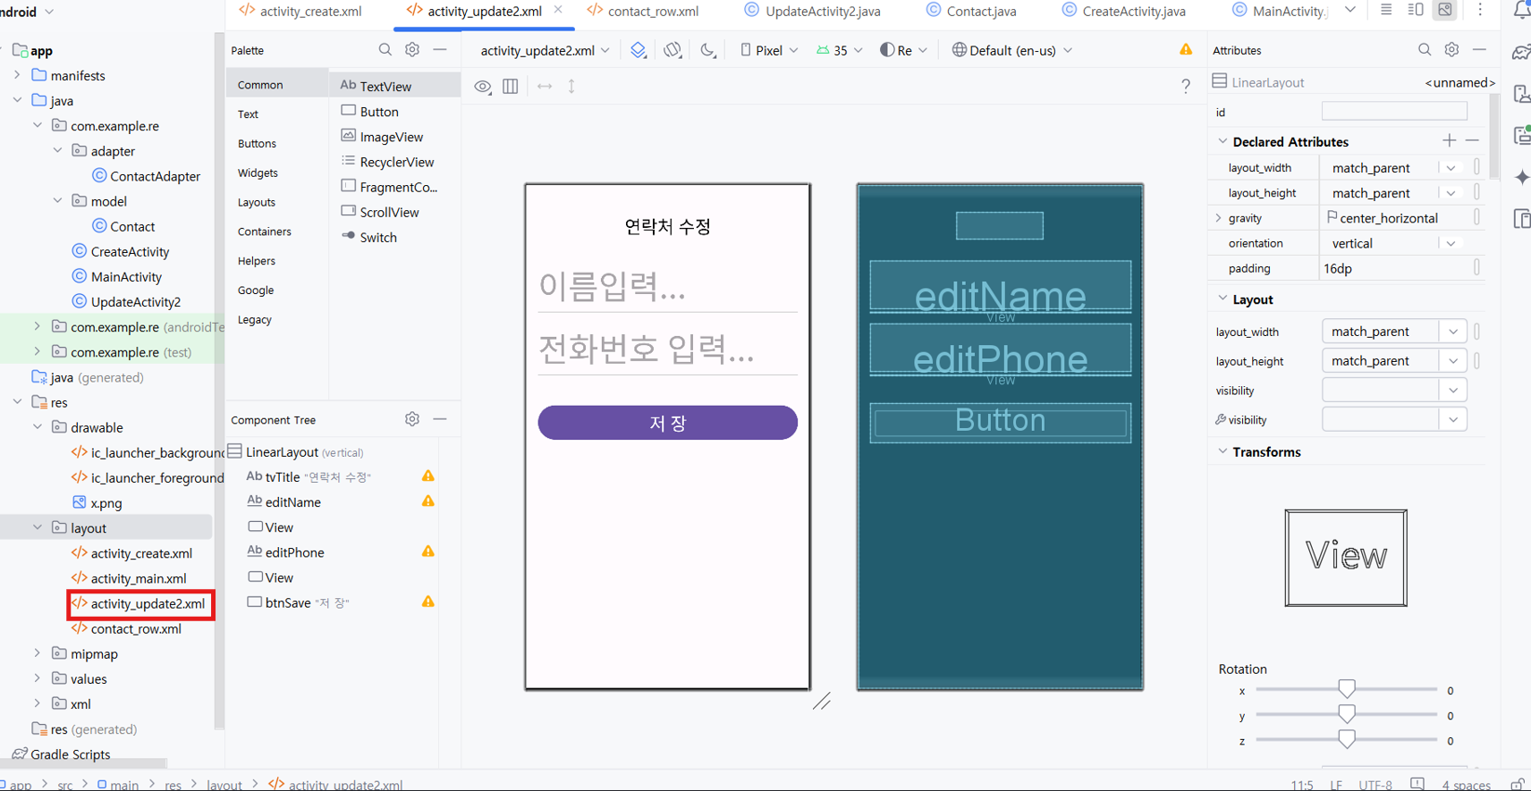This screenshot has width=1531, height=791.
Task: Switch to Contact.java tab
Action: [971, 11]
